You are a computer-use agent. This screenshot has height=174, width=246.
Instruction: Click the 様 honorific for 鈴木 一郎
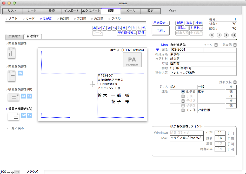231,87
